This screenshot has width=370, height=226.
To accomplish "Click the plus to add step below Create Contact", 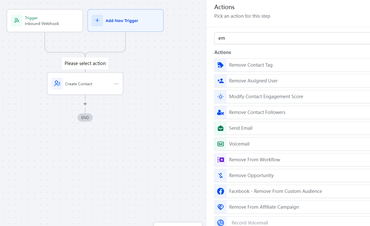I will tap(85, 104).
